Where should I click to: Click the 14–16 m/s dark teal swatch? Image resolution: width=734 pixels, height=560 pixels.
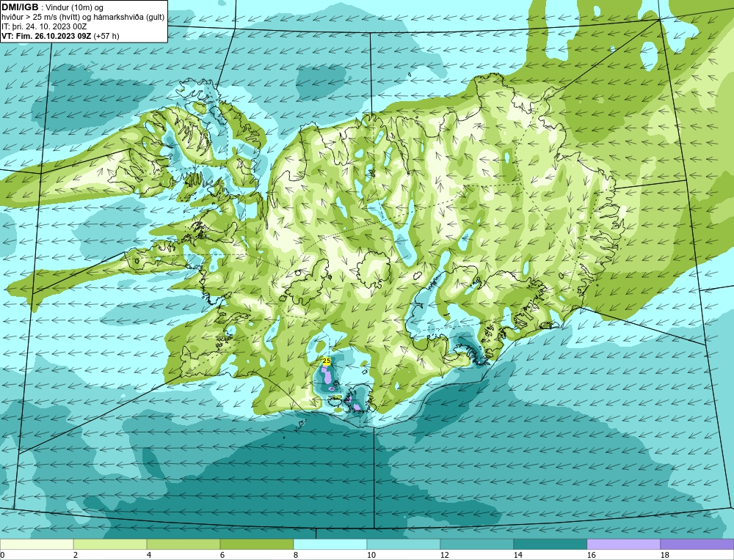(x=550, y=545)
